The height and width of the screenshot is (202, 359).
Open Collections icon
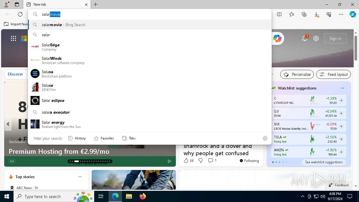(x=304, y=14)
